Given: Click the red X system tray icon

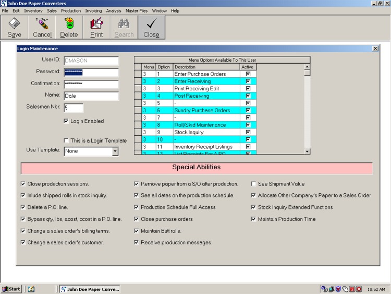Looking at the screenshot, I should coord(359,289).
